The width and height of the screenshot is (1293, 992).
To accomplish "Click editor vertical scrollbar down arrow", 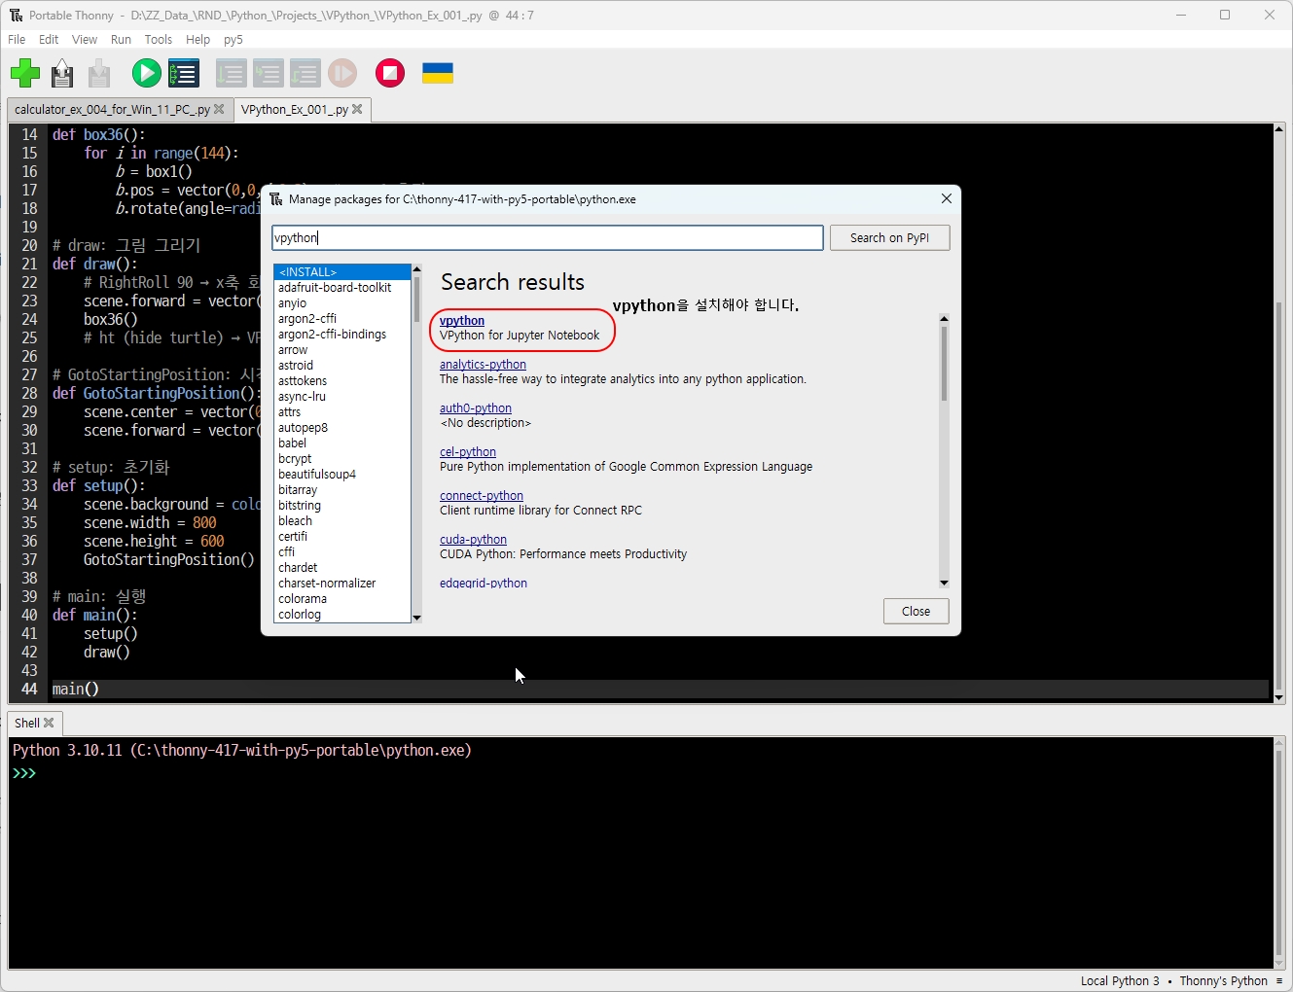I will pos(1278,697).
